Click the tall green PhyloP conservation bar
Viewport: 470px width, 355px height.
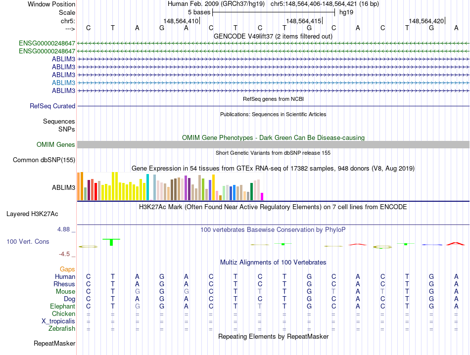(x=111, y=242)
